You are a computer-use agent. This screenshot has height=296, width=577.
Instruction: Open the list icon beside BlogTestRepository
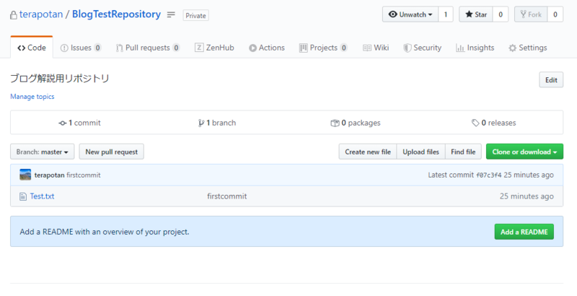click(x=171, y=14)
